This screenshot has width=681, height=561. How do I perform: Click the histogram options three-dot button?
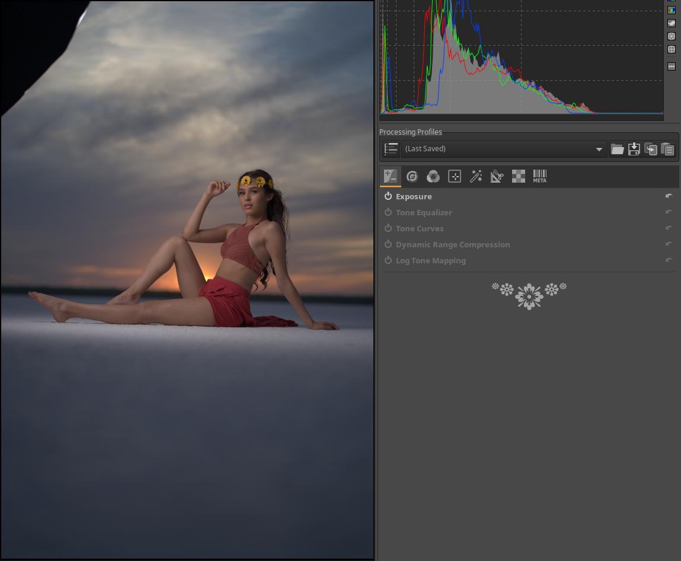point(672,66)
